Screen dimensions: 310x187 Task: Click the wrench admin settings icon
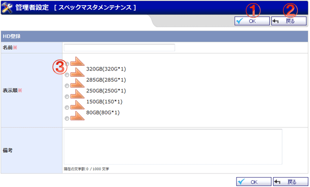(7, 8)
